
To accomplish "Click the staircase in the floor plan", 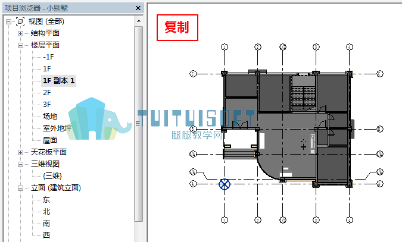I will [304, 99].
